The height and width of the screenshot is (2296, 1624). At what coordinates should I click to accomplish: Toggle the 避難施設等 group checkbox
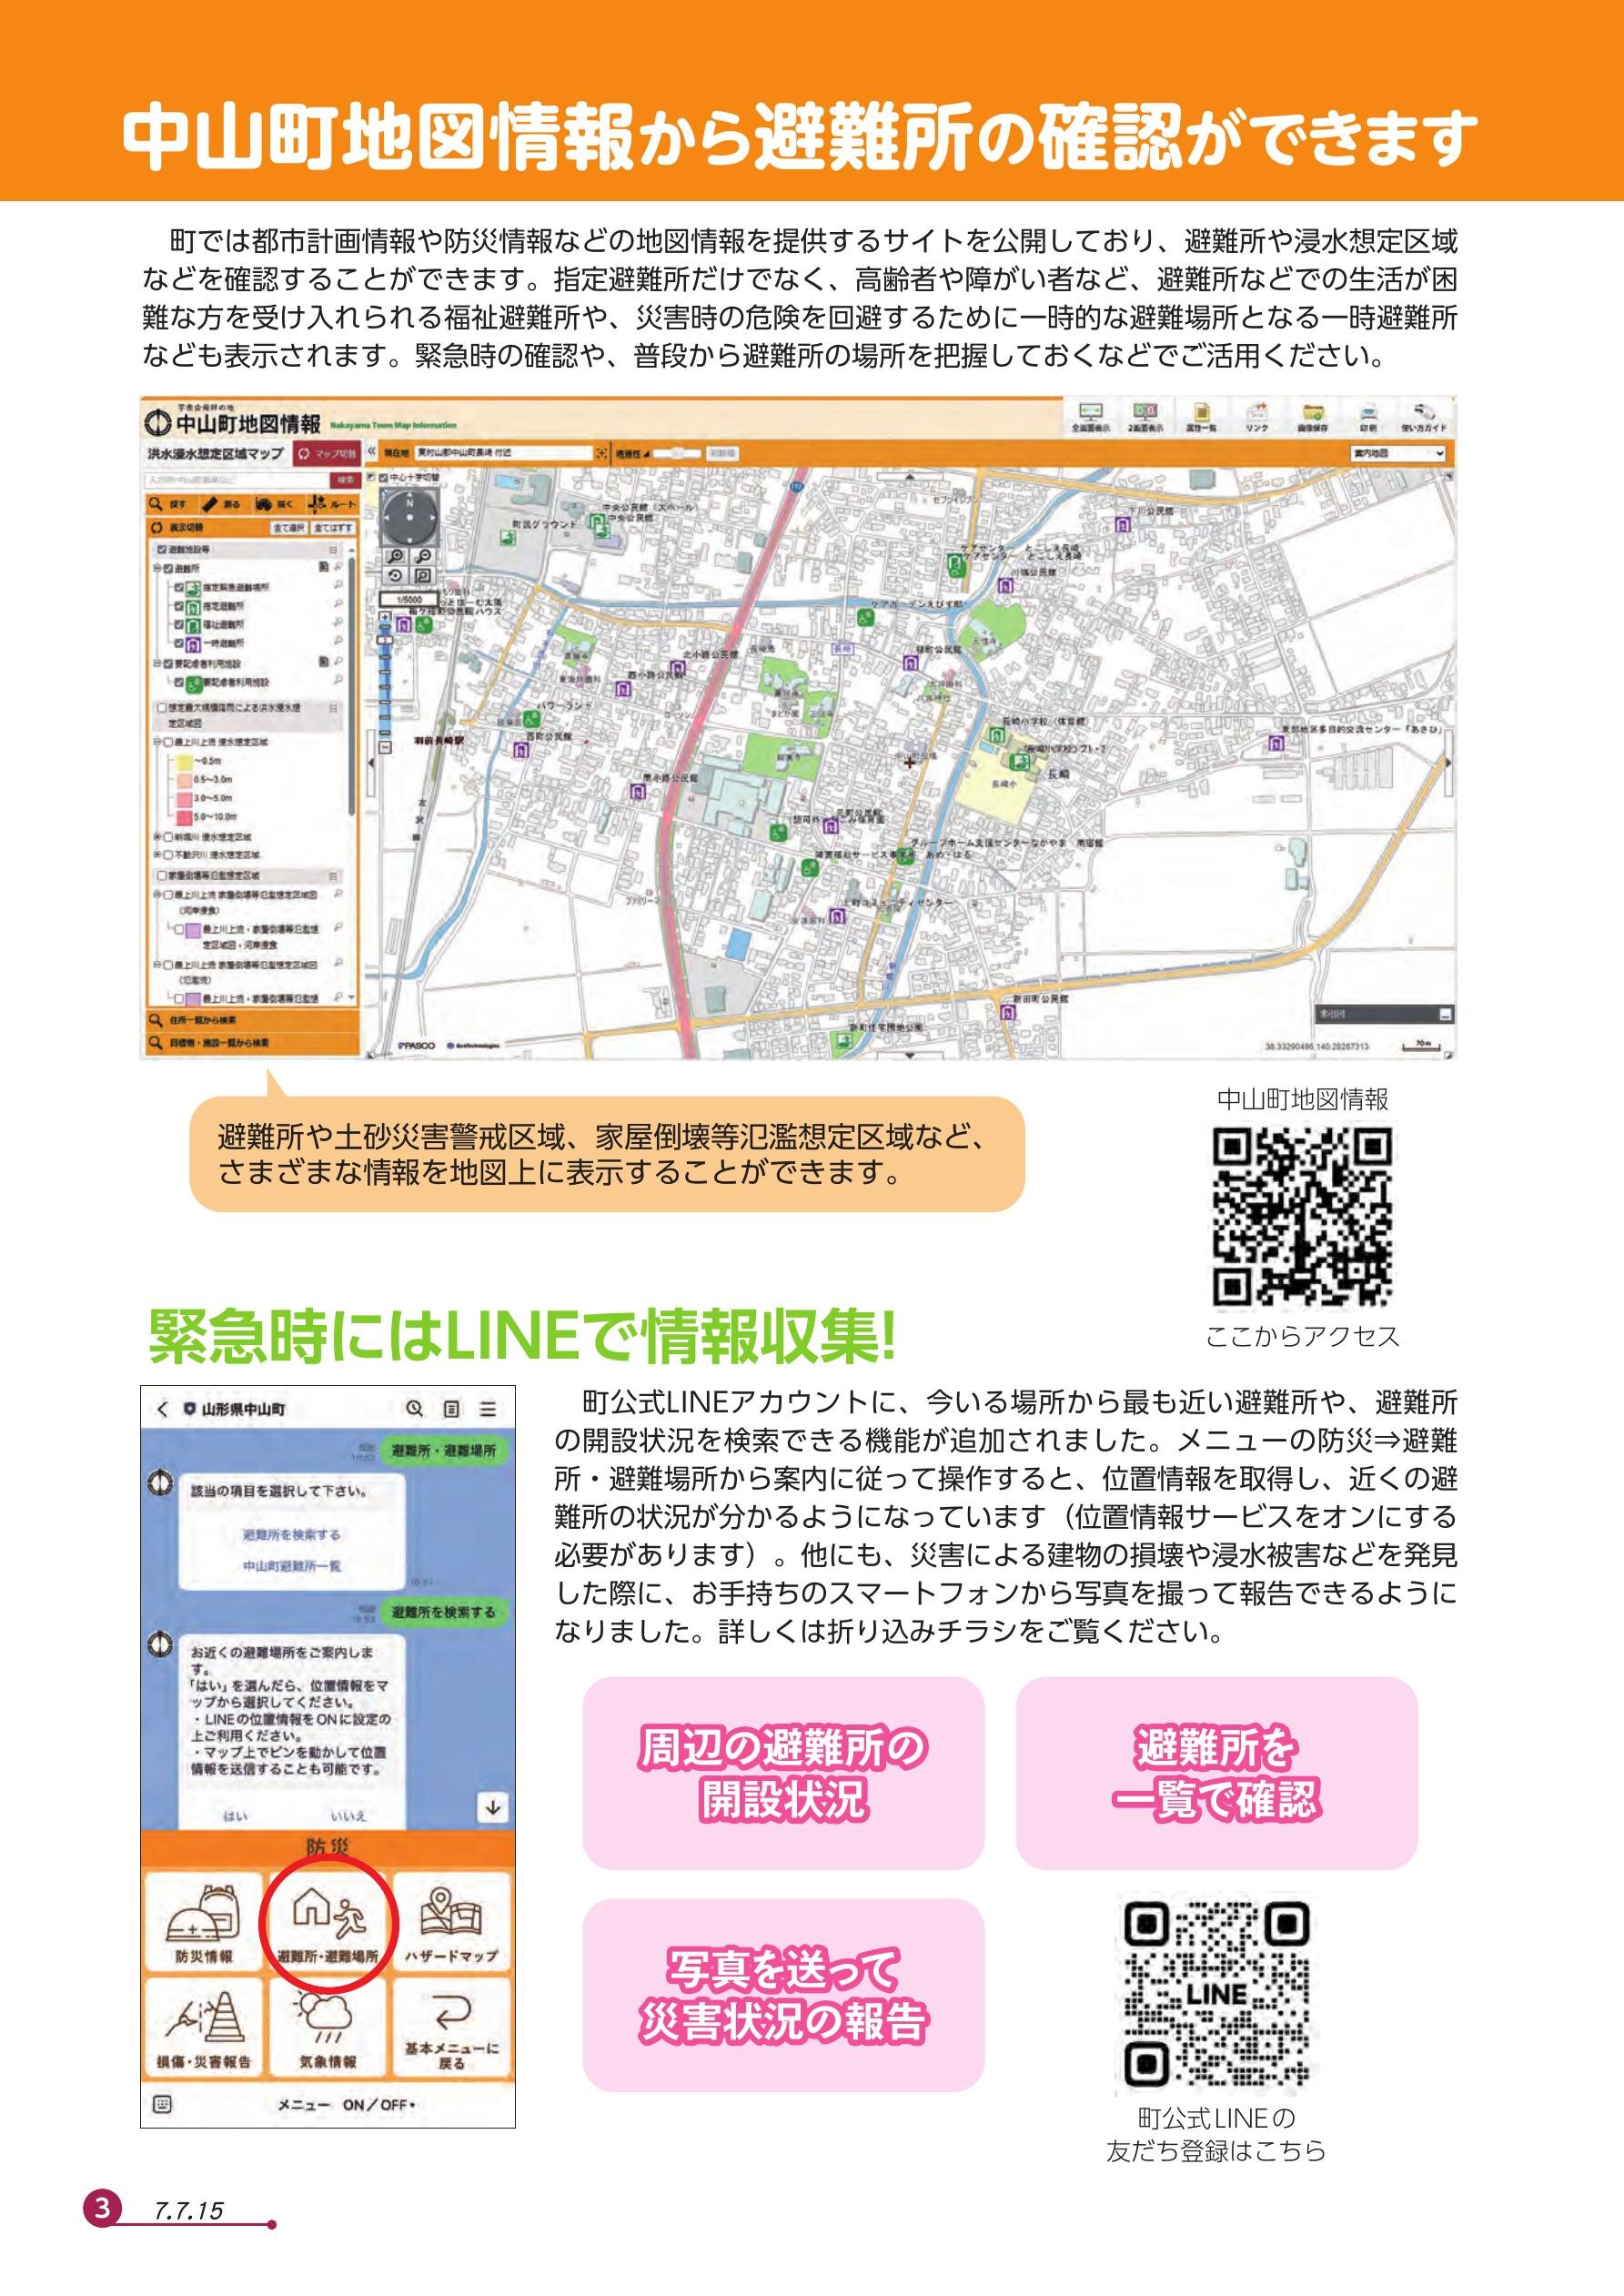(x=162, y=550)
